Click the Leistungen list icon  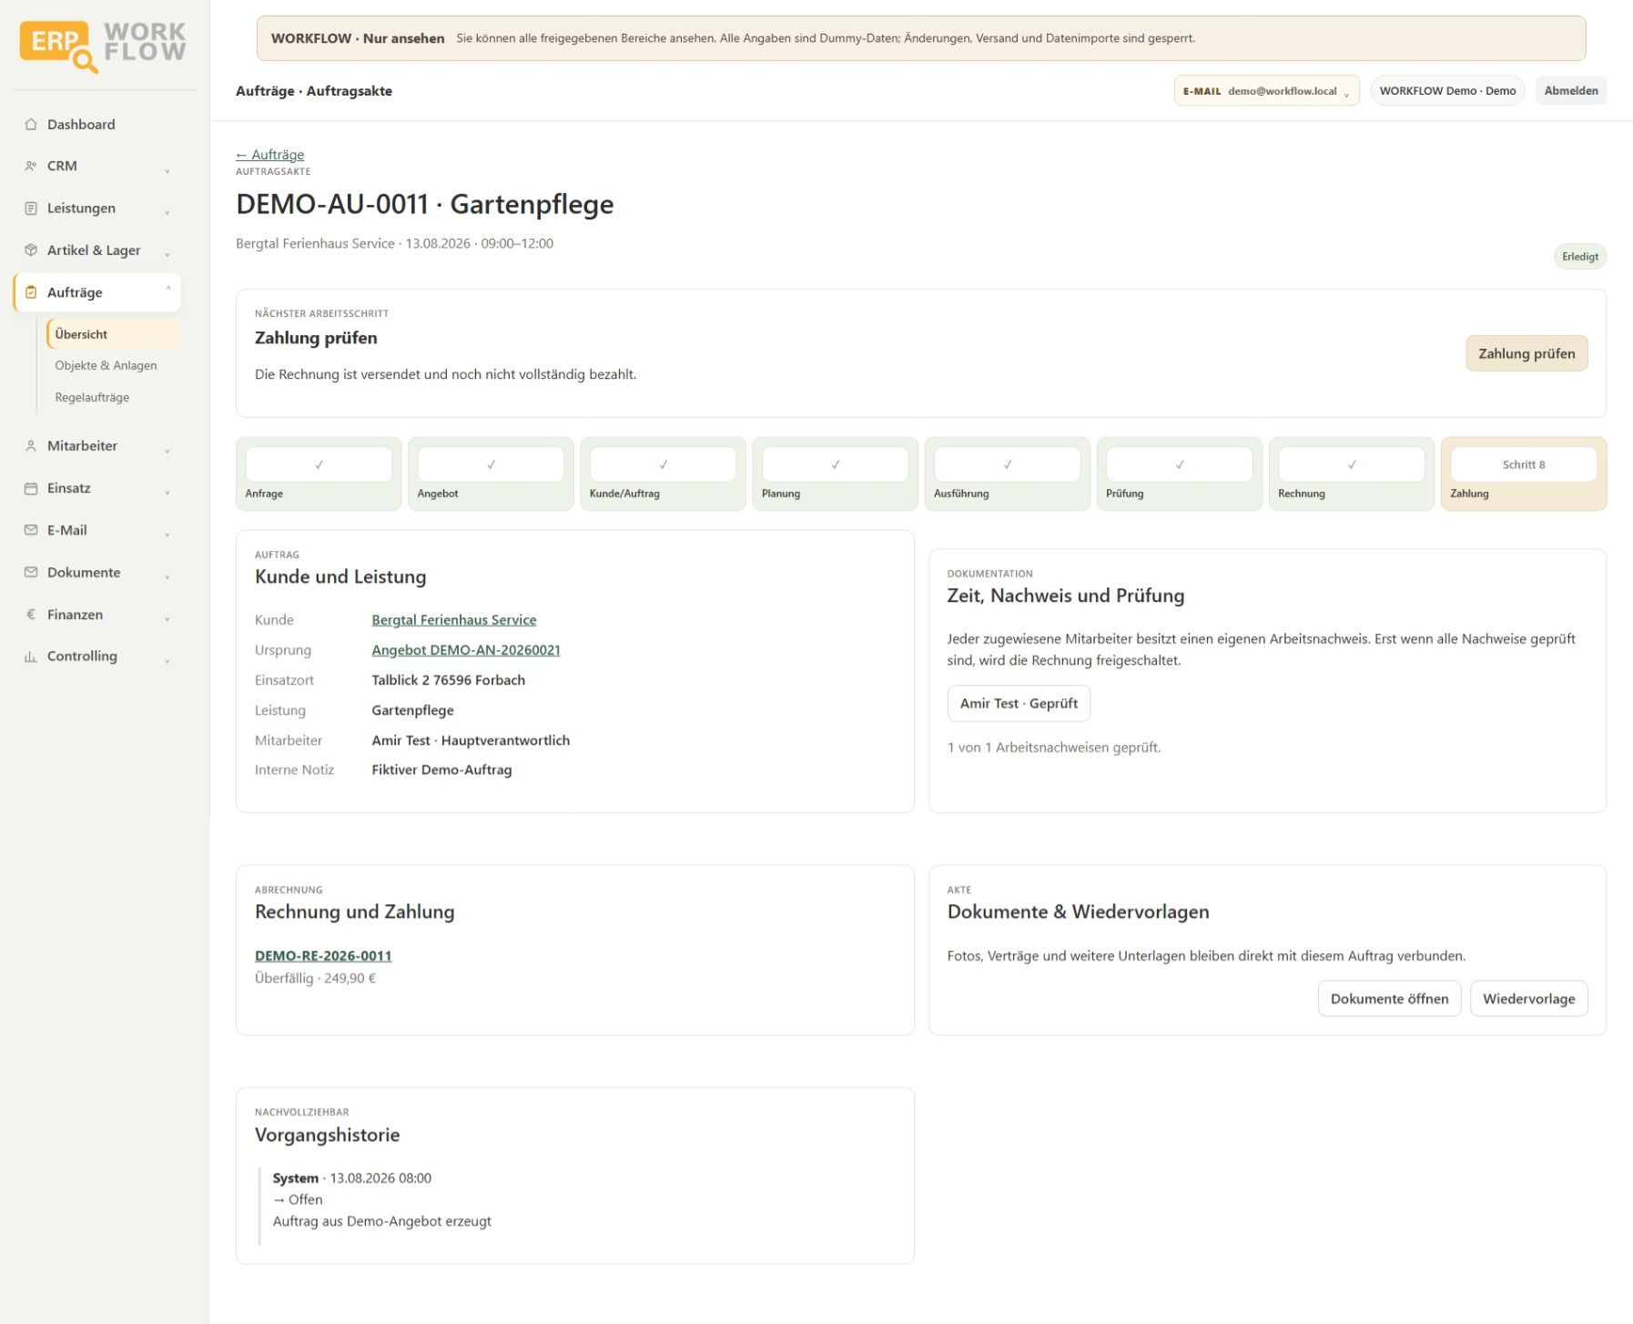(31, 209)
